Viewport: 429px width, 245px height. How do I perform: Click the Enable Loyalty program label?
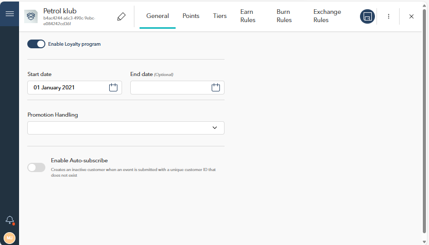[x=74, y=44]
